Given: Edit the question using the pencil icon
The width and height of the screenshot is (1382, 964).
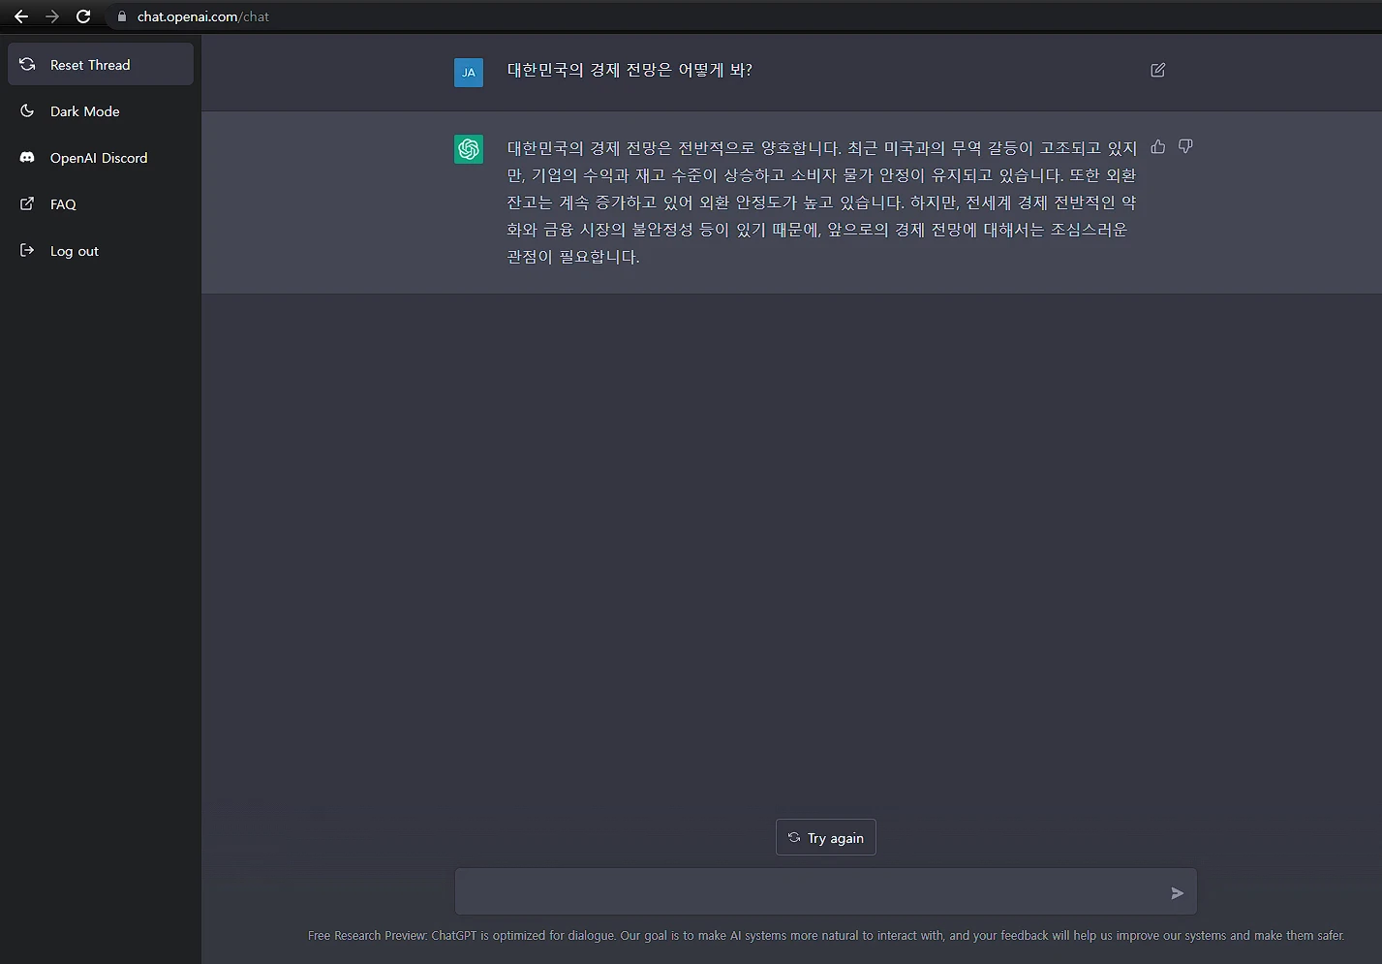Looking at the screenshot, I should pyautogui.click(x=1157, y=70).
